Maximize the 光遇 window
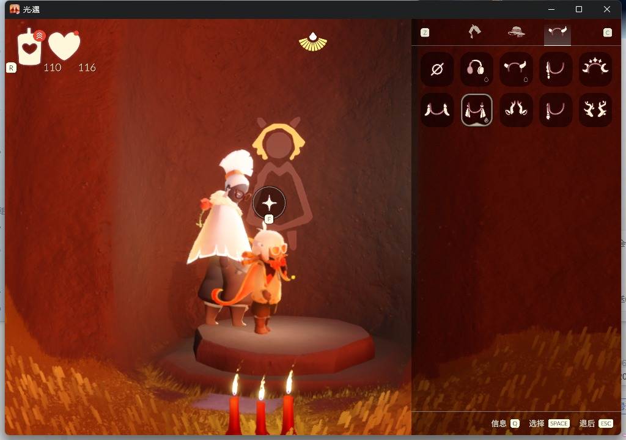626x440 pixels. tap(579, 9)
